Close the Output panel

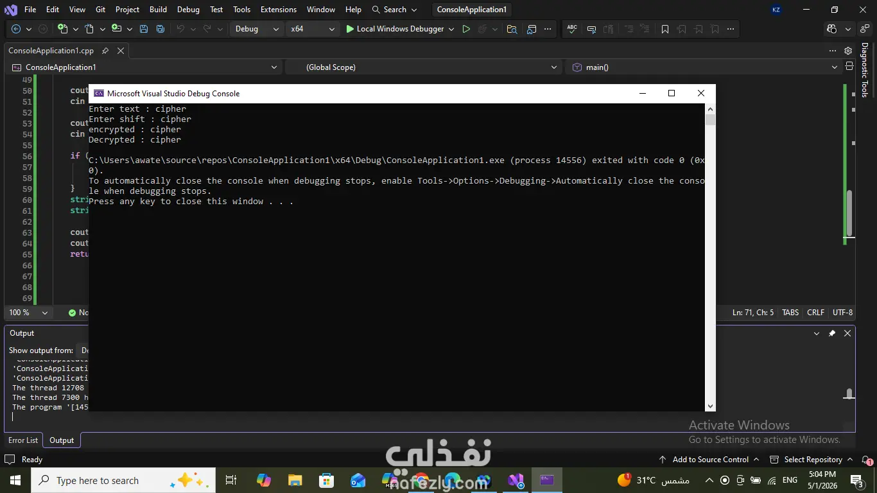[x=847, y=333]
